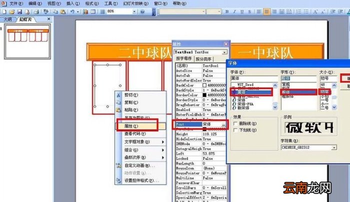
Task: Open the Undo history dropdown arrow
Action: point(77,11)
